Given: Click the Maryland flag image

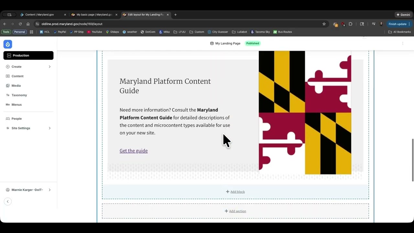Looking at the screenshot, I should (305, 112).
